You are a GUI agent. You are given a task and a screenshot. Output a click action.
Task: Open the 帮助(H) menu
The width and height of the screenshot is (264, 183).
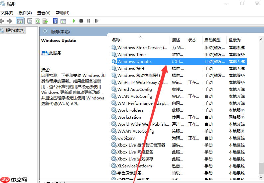[x=63, y=13]
